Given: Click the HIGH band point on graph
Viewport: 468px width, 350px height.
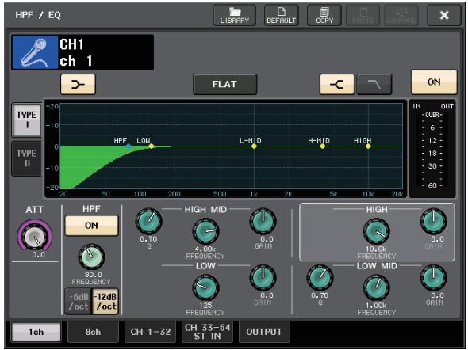Looking at the screenshot, I should 368,146.
